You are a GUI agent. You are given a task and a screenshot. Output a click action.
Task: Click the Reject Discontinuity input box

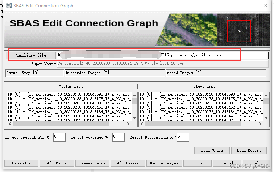tap(183, 137)
